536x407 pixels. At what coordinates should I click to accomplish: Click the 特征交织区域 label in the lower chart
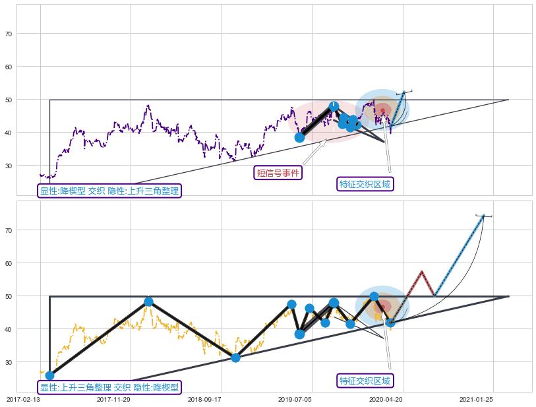365,381
